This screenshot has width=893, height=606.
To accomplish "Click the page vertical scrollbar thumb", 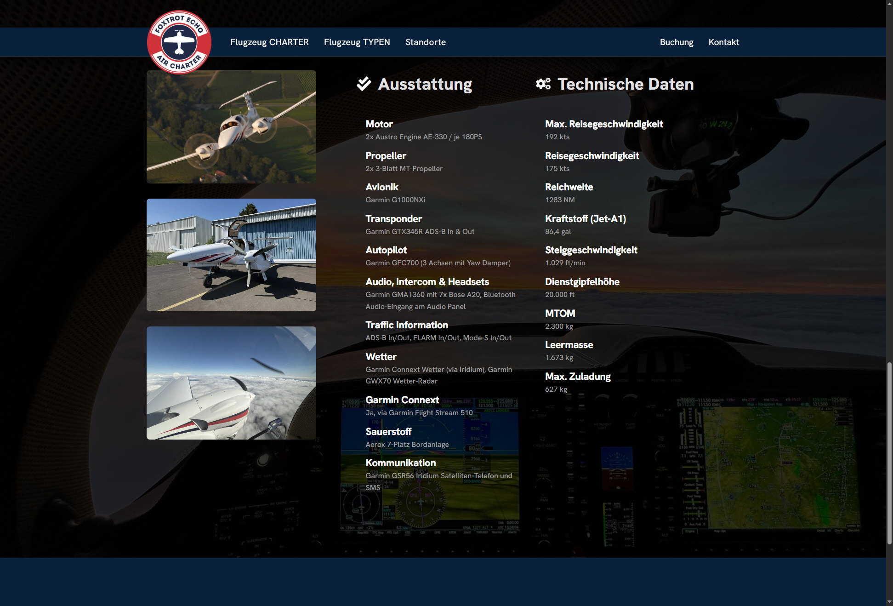I will click(x=889, y=453).
